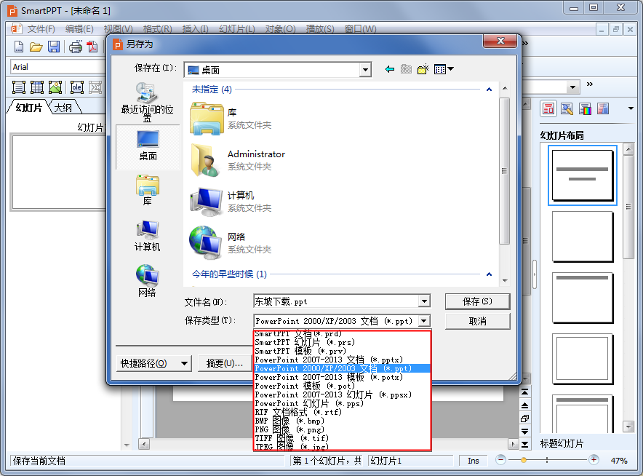Select the 库 system folder in file list
Screen dimensions: 643x476
point(231,119)
